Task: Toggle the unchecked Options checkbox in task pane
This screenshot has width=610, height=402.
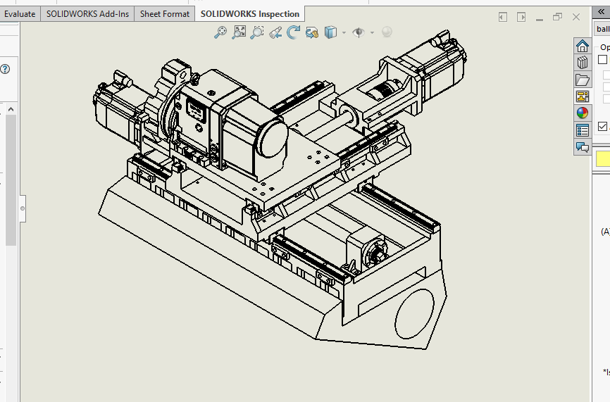Action: (603, 59)
